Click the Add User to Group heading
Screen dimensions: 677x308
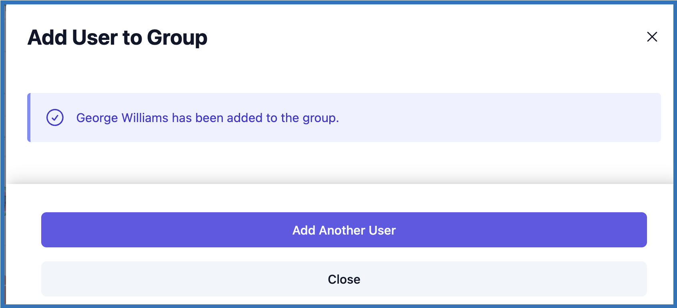coord(117,38)
